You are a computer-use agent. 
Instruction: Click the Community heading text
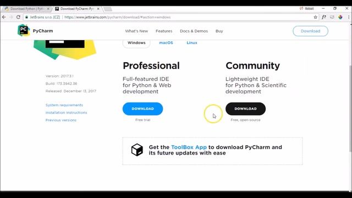[x=252, y=66]
